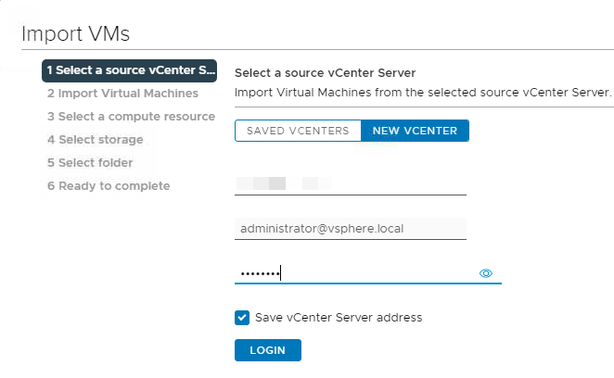Select the NEW VCENTER tab
The image size is (614, 378).
pos(415,131)
